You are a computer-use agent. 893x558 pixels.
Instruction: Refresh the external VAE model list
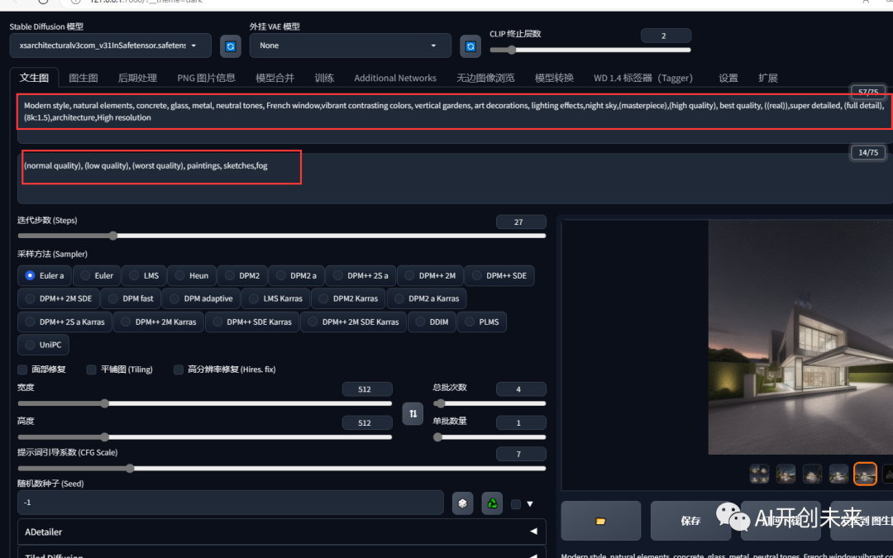pos(470,46)
